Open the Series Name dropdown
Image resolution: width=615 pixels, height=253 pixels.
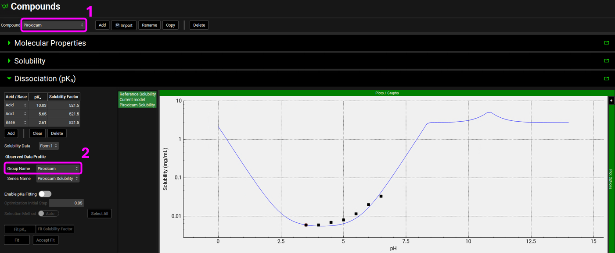(58, 179)
